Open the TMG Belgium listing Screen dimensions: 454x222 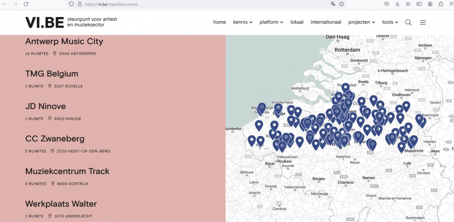[x=52, y=74]
